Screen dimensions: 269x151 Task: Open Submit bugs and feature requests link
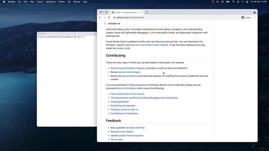coord(128,68)
